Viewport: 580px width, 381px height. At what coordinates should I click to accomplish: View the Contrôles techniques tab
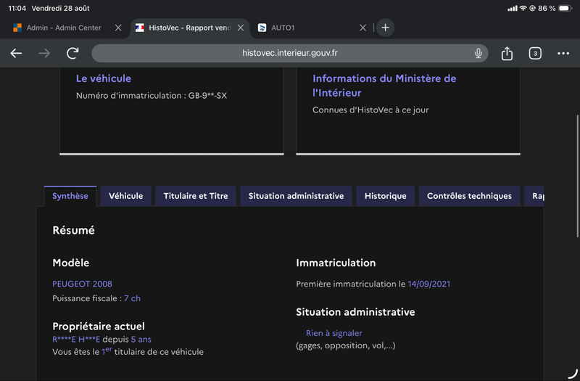[x=469, y=196]
